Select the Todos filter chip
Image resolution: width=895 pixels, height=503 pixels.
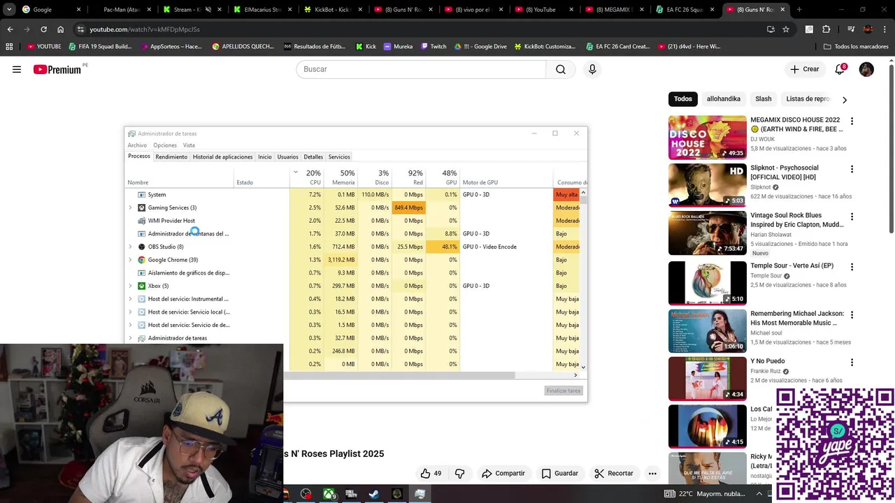(683, 99)
